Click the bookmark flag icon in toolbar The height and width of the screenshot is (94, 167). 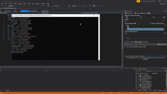94,6
